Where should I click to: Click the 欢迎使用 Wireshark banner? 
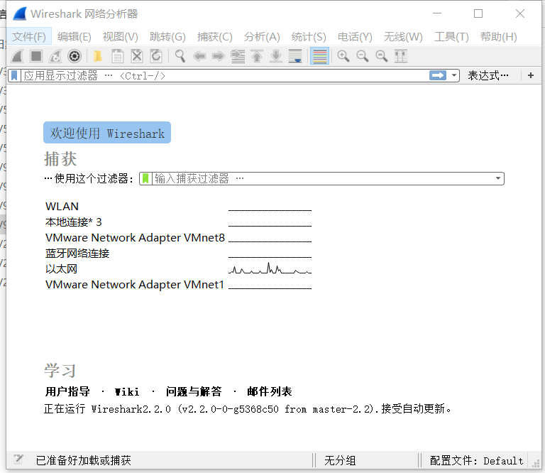(x=107, y=133)
